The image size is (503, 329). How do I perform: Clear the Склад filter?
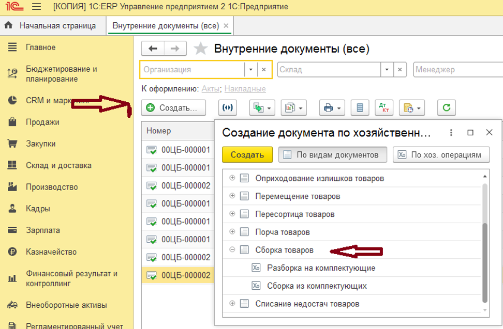point(400,69)
